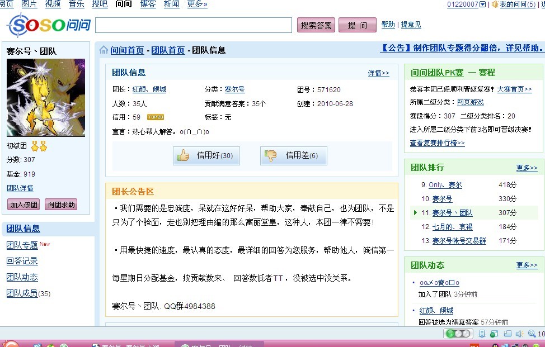Image resolution: width=545 pixels, height=347 pixels.
Task: Open user oo乄o寳o口o in 团队动态
Action: click(439, 283)
